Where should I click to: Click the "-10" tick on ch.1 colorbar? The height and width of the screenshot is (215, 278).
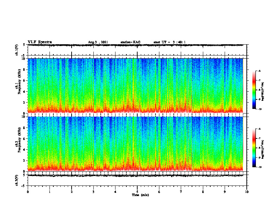pos(259,109)
